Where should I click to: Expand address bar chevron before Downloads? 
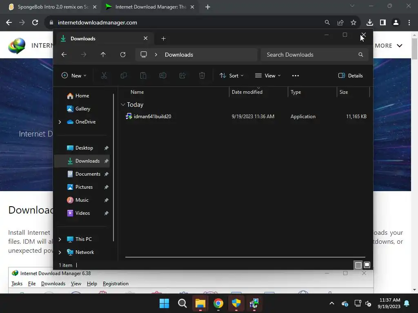(x=156, y=55)
